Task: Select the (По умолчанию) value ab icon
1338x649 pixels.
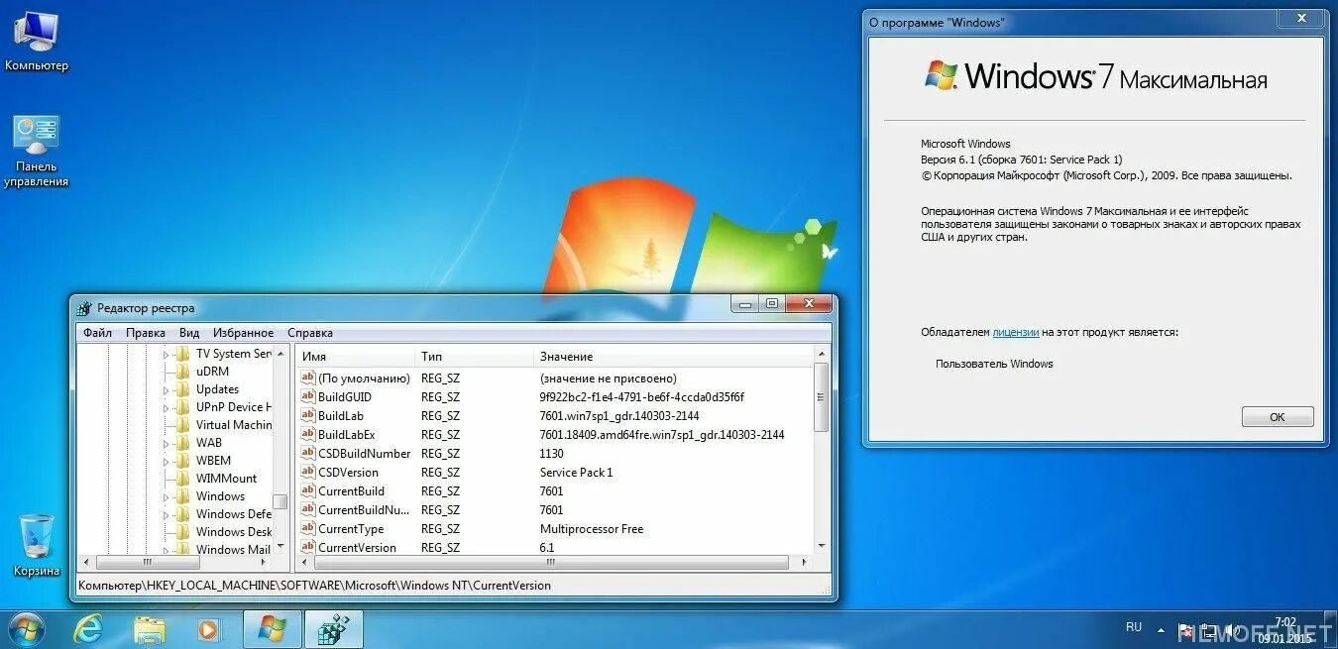Action: click(x=307, y=379)
